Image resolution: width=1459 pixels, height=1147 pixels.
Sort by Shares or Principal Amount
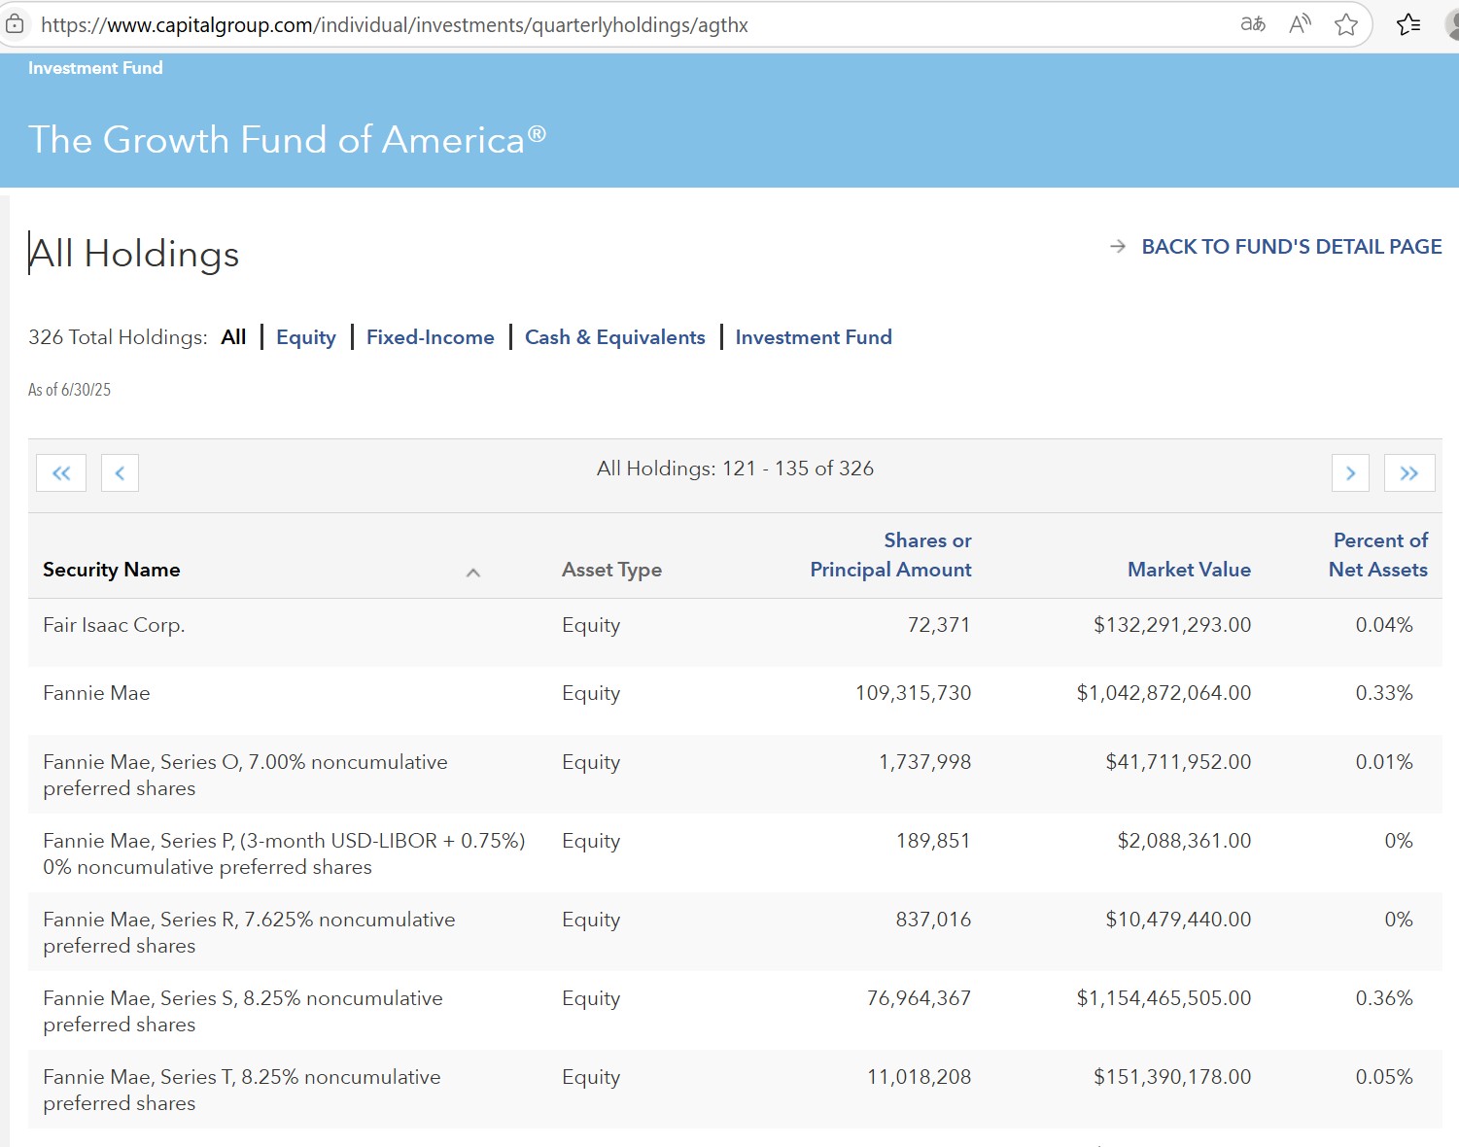890,555
